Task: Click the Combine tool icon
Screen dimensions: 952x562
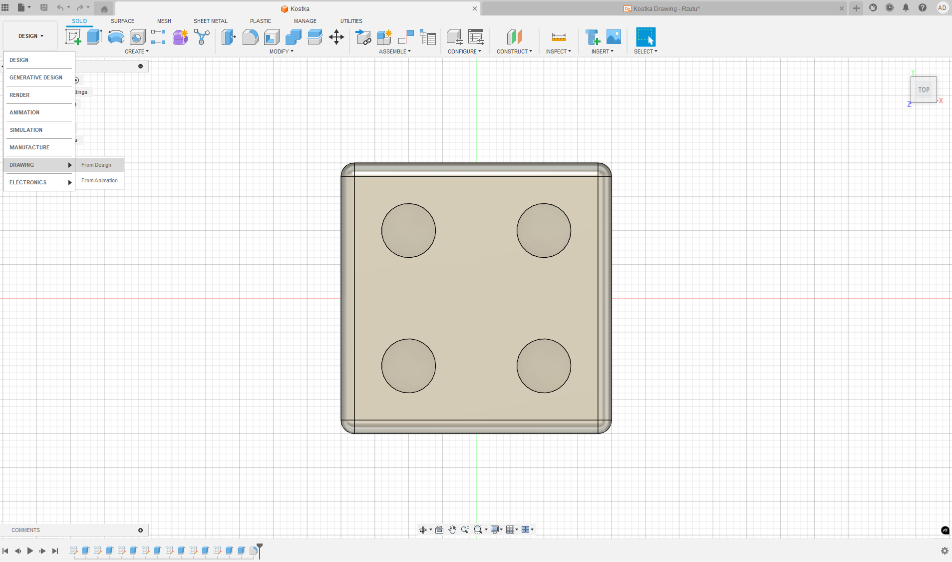Action: (293, 37)
